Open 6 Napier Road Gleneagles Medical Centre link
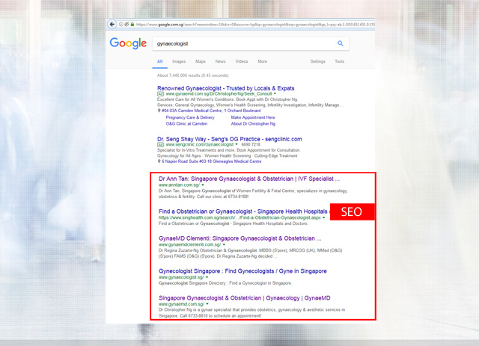This screenshot has width=479, height=346. click(x=211, y=161)
